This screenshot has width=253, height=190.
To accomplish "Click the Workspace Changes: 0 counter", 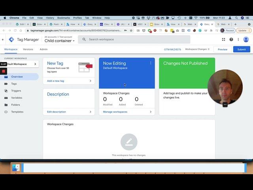I will pos(197,49).
